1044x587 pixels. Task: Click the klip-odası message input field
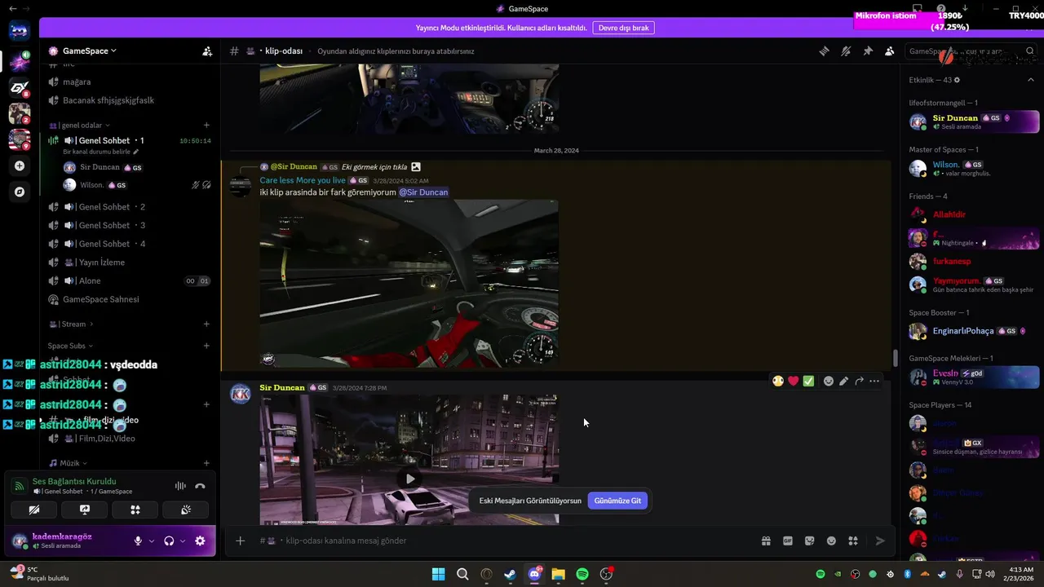[x=506, y=541]
